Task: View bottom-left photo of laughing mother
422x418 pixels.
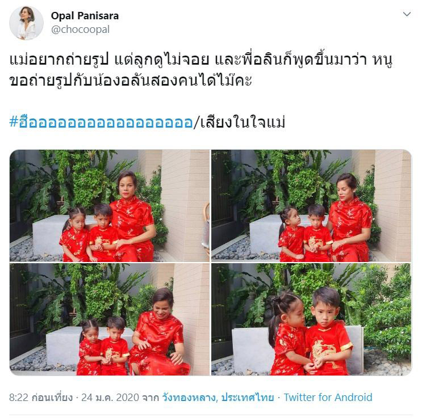Action: (x=110, y=319)
